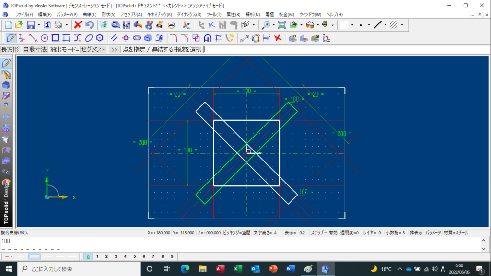The image size is (491, 276).
Task: Click the 材質=スチール status entry
Action: [x=456, y=233]
